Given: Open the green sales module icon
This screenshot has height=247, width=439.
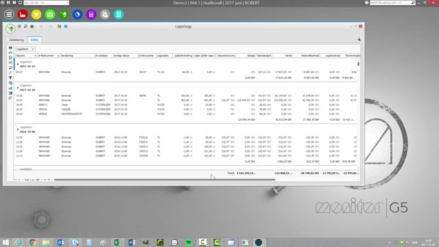Looking at the screenshot, I should coord(50,14).
